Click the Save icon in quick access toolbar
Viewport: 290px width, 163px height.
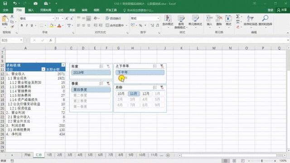point(5,3)
